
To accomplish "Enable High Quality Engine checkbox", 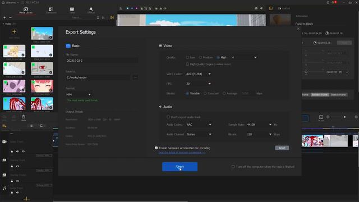I will 187,65.
